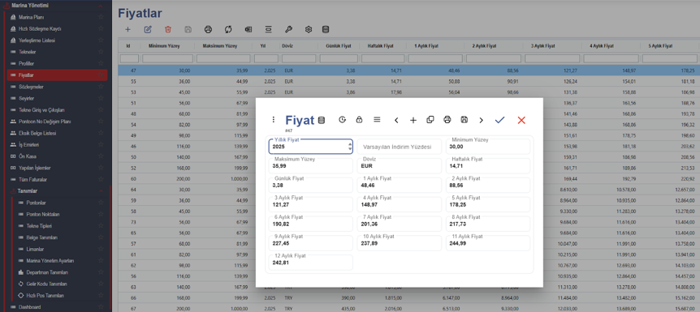Click the wrench icon in the Fiyatlar toolbar
This screenshot has height=312, width=700.
(288, 29)
